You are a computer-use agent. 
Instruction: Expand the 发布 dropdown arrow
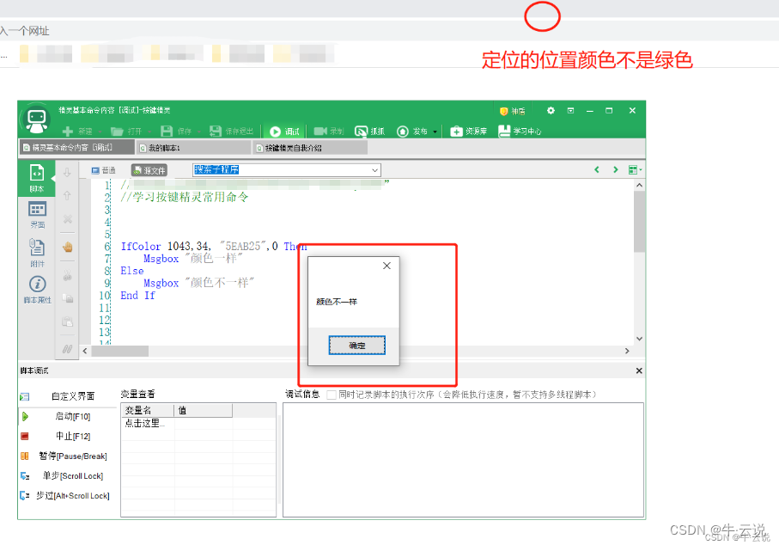[435, 132]
